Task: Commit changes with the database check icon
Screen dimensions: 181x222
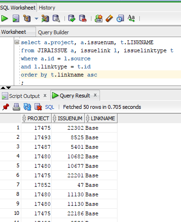Action: [x=72, y=19]
